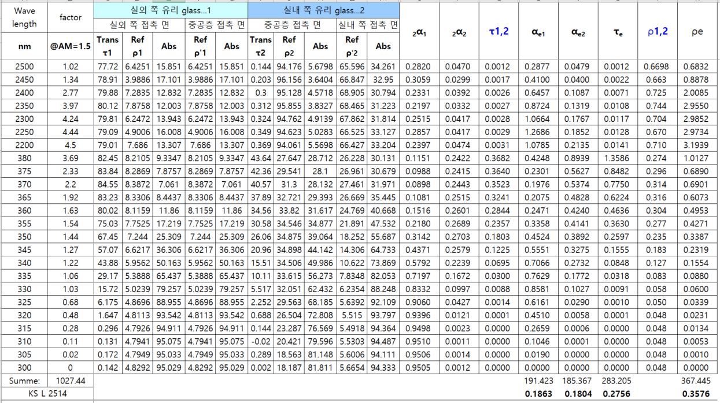
Task: Click ρ1,2 value '0.744'
Action: 658,107
